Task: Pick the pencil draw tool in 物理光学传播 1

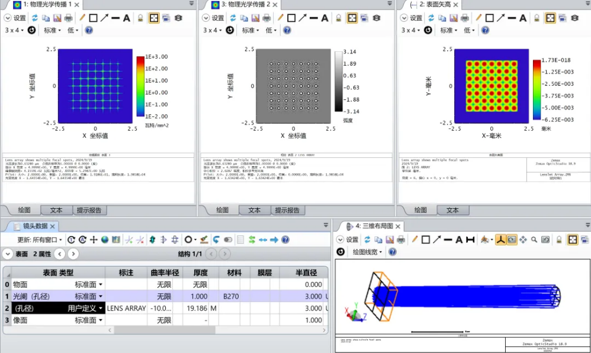Action: point(82,18)
